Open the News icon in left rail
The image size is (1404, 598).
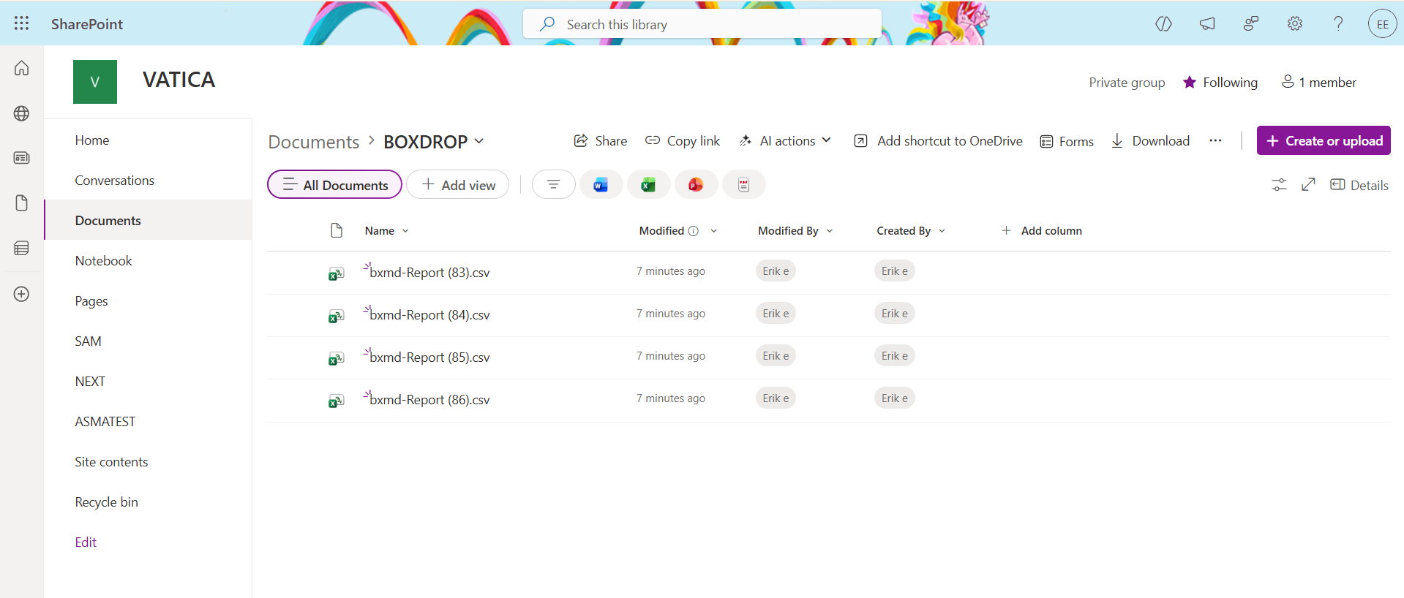[22, 158]
